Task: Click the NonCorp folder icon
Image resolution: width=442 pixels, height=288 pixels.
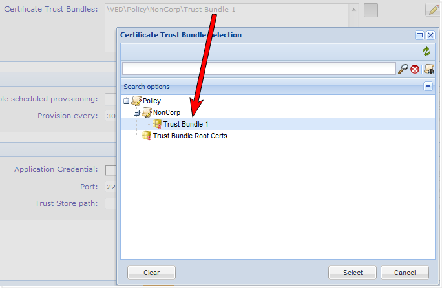Action: (x=147, y=112)
